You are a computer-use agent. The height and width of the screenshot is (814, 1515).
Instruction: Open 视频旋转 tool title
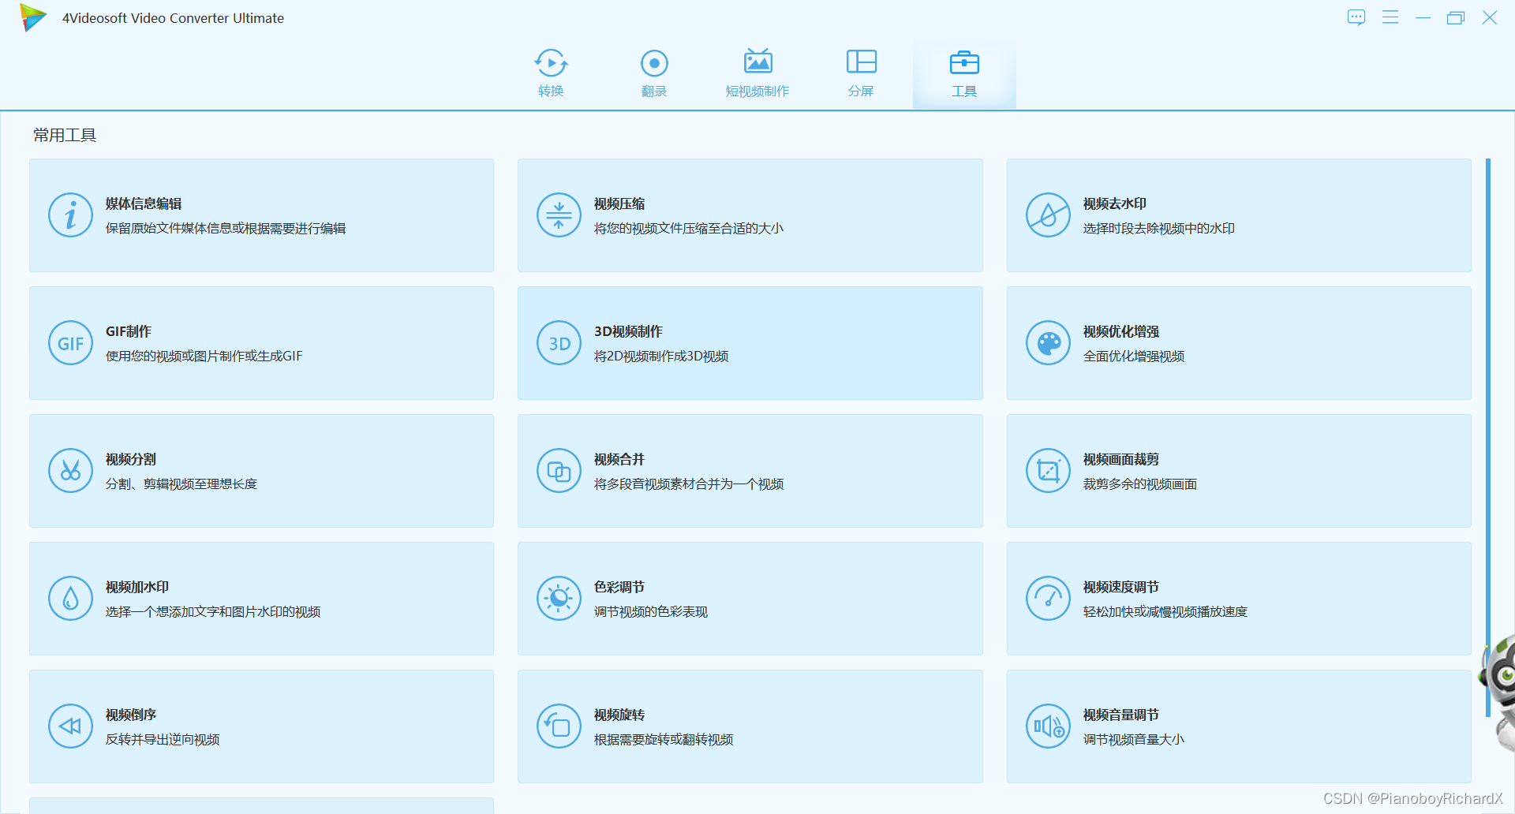619,715
